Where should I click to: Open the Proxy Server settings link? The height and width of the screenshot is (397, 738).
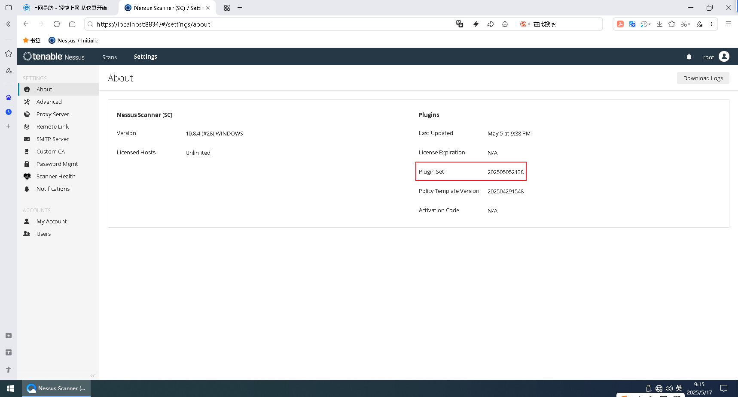point(53,114)
